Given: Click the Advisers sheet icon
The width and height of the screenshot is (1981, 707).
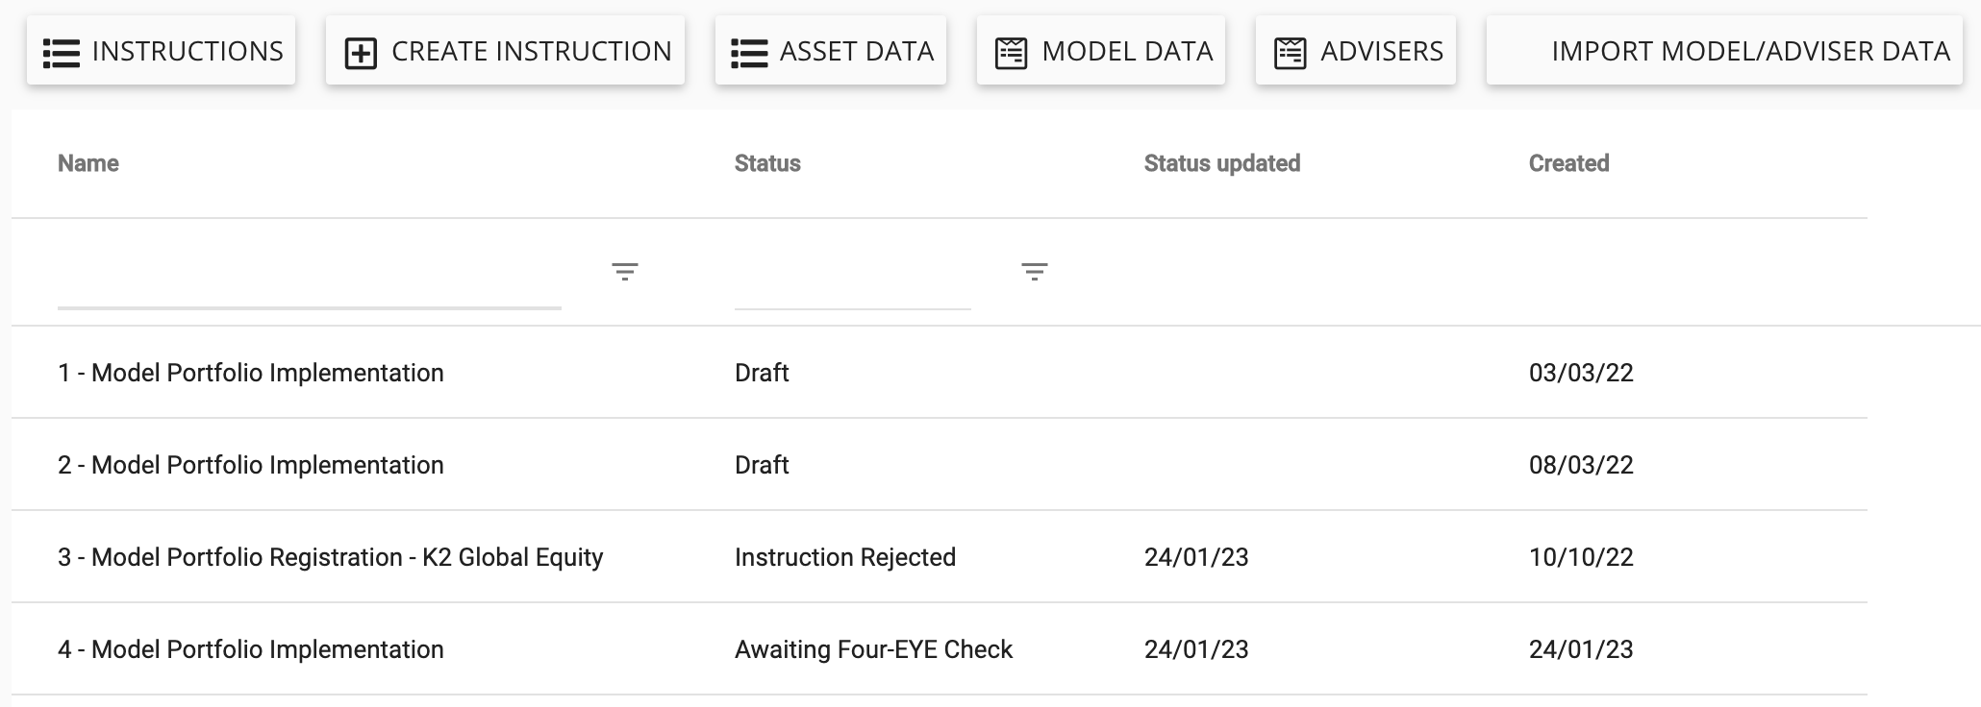Looking at the screenshot, I should (x=1290, y=53).
